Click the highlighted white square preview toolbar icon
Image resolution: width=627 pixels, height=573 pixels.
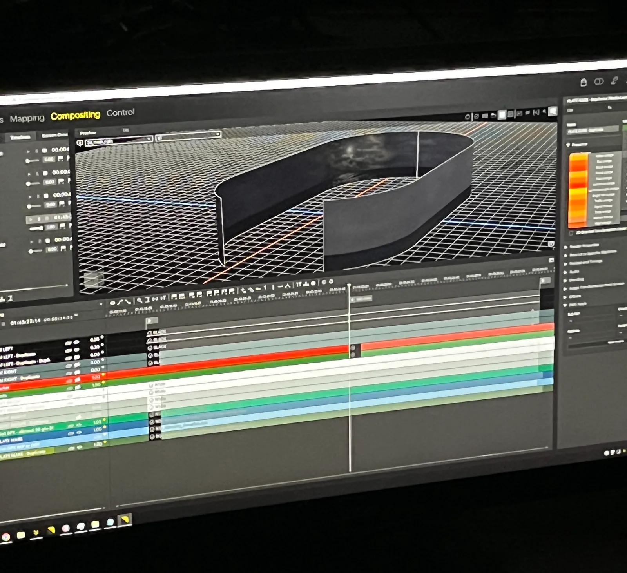(502, 115)
